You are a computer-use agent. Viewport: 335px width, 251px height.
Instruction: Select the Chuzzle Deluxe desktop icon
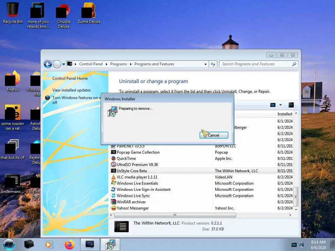pos(63,16)
